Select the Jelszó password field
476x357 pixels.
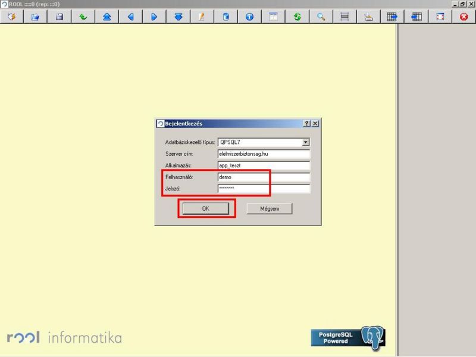click(264, 189)
